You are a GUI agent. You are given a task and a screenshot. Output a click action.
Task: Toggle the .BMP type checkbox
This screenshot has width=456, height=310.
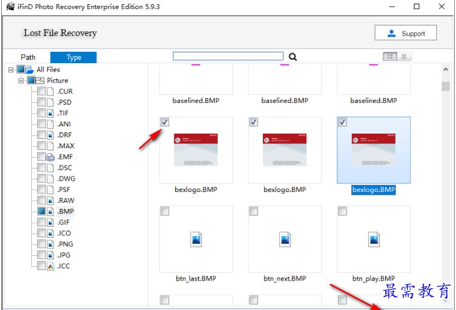42,211
